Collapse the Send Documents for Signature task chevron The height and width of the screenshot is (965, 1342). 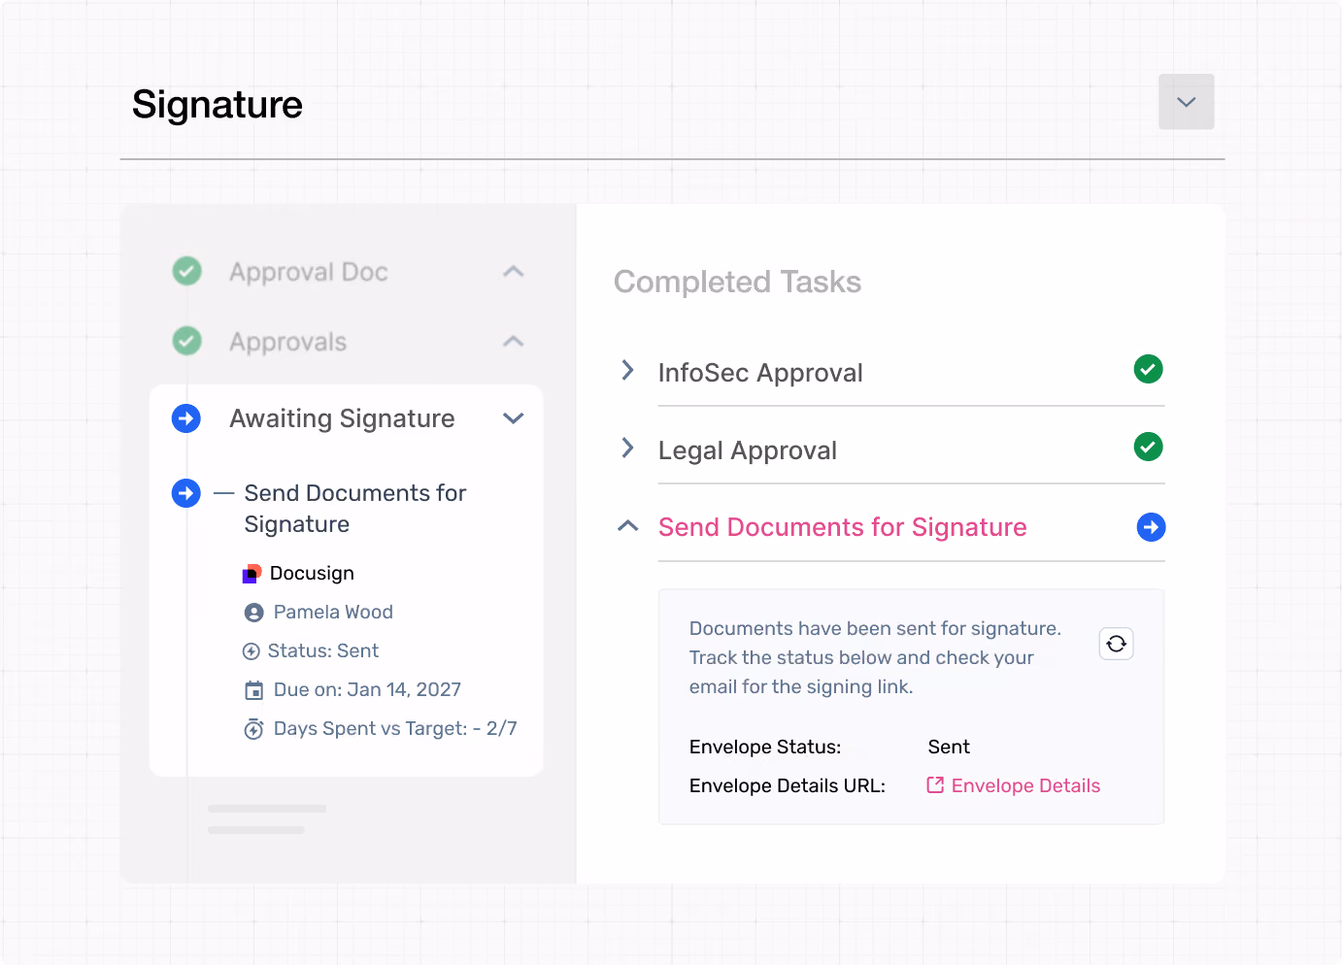coord(628,525)
